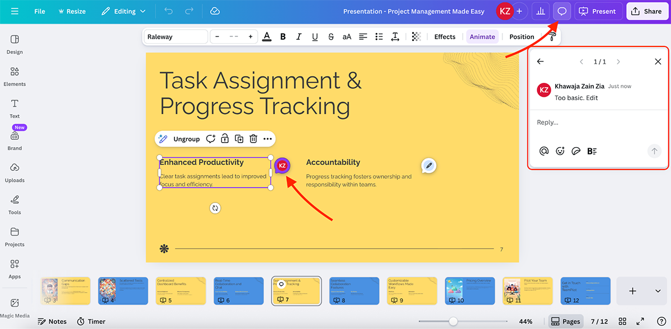This screenshot has width=671, height=329.
Task: Click the lock icon in the floating toolbar
Action: point(224,138)
